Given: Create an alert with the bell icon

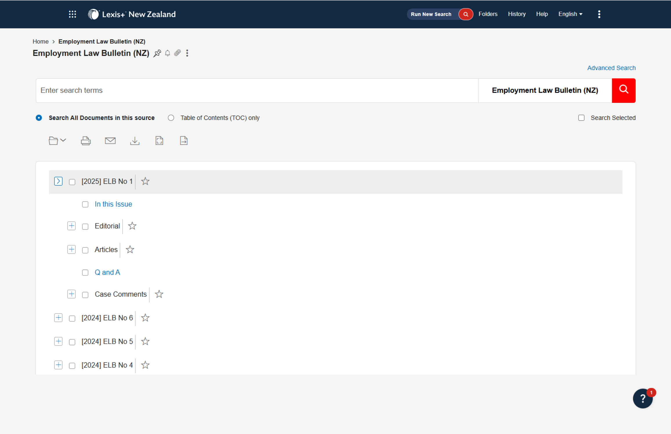Looking at the screenshot, I should 167,53.
